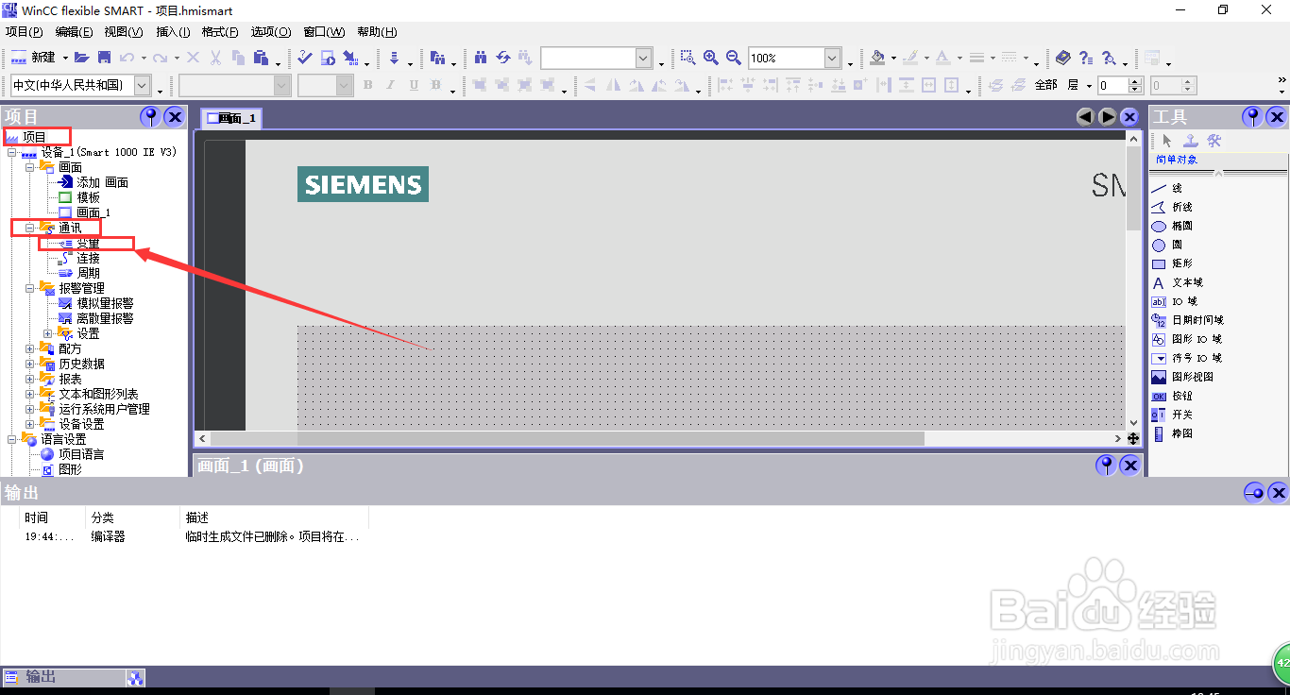Click the 新建 new button
Screen dimensions: 1290x695
pyautogui.click(x=33, y=58)
